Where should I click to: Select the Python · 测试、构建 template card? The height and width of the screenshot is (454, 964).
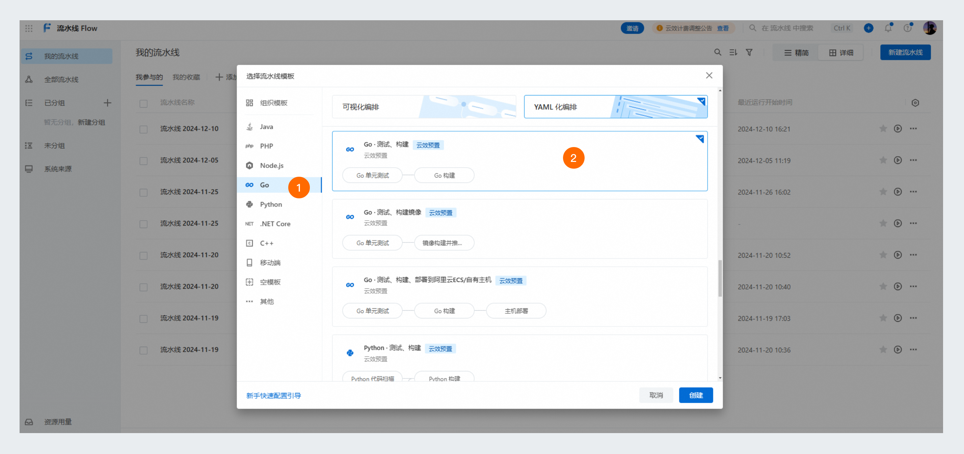pyautogui.click(x=520, y=358)
